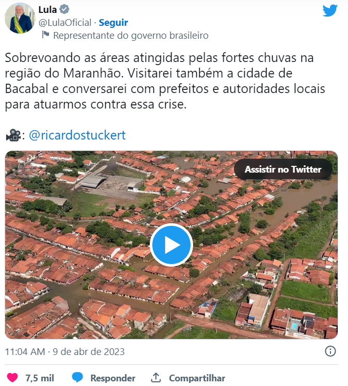
Task: Play the flood video
Action: tap(171, 245)
